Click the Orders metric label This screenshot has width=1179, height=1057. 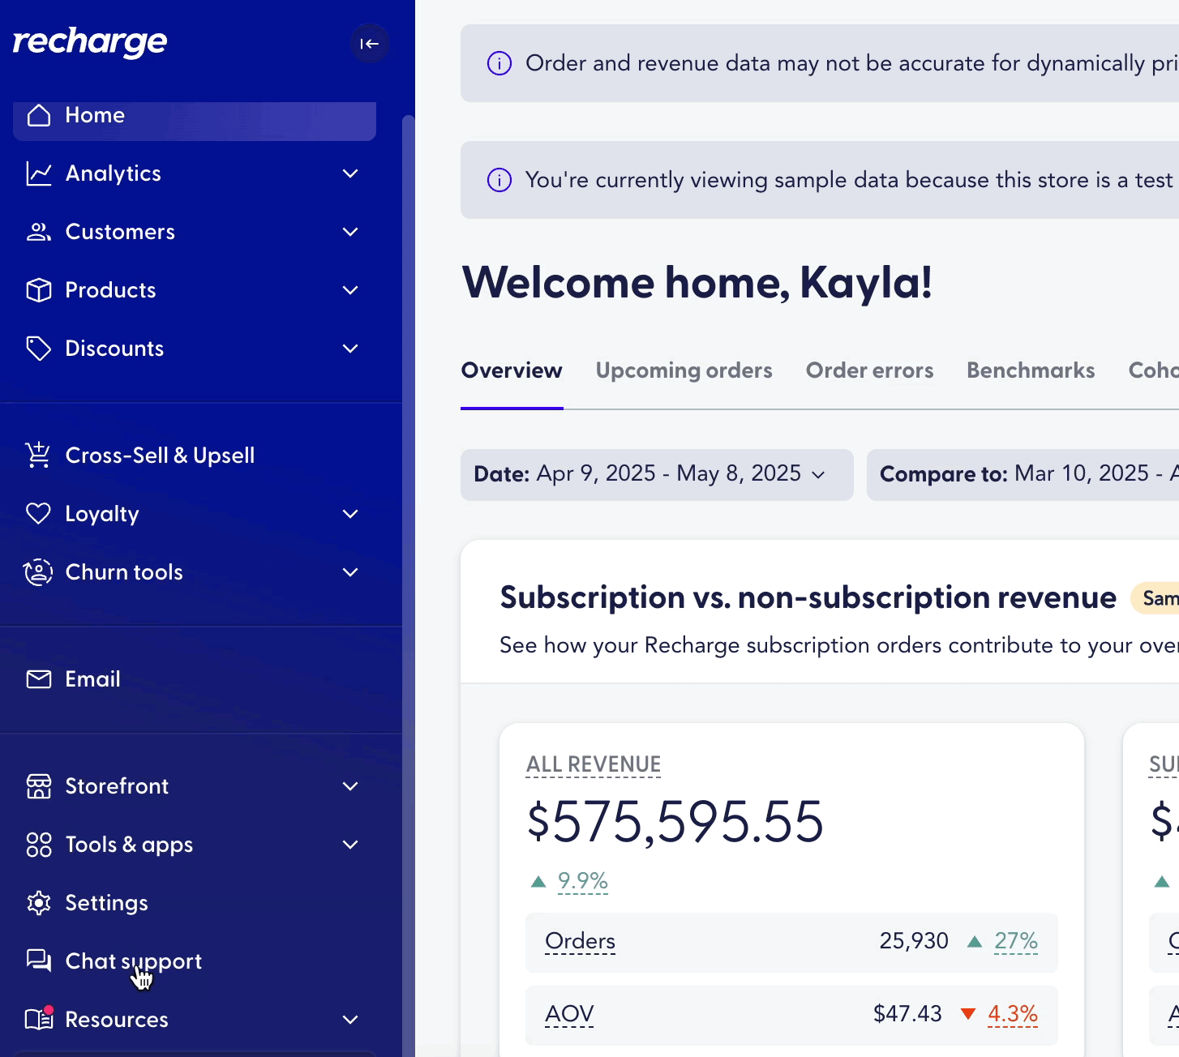[x=581, y=941]
